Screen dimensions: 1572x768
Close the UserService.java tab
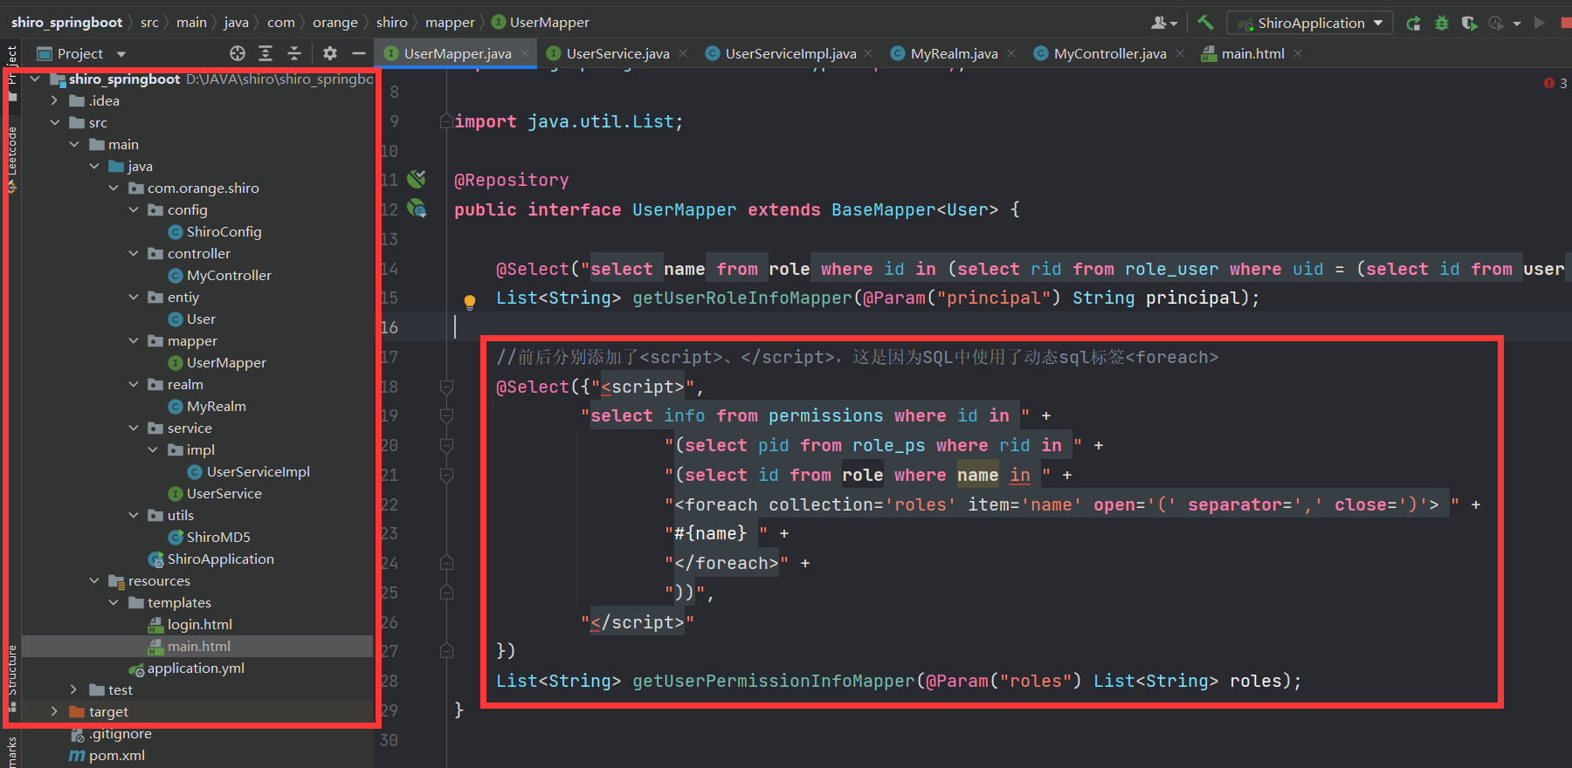pos(683,54)
